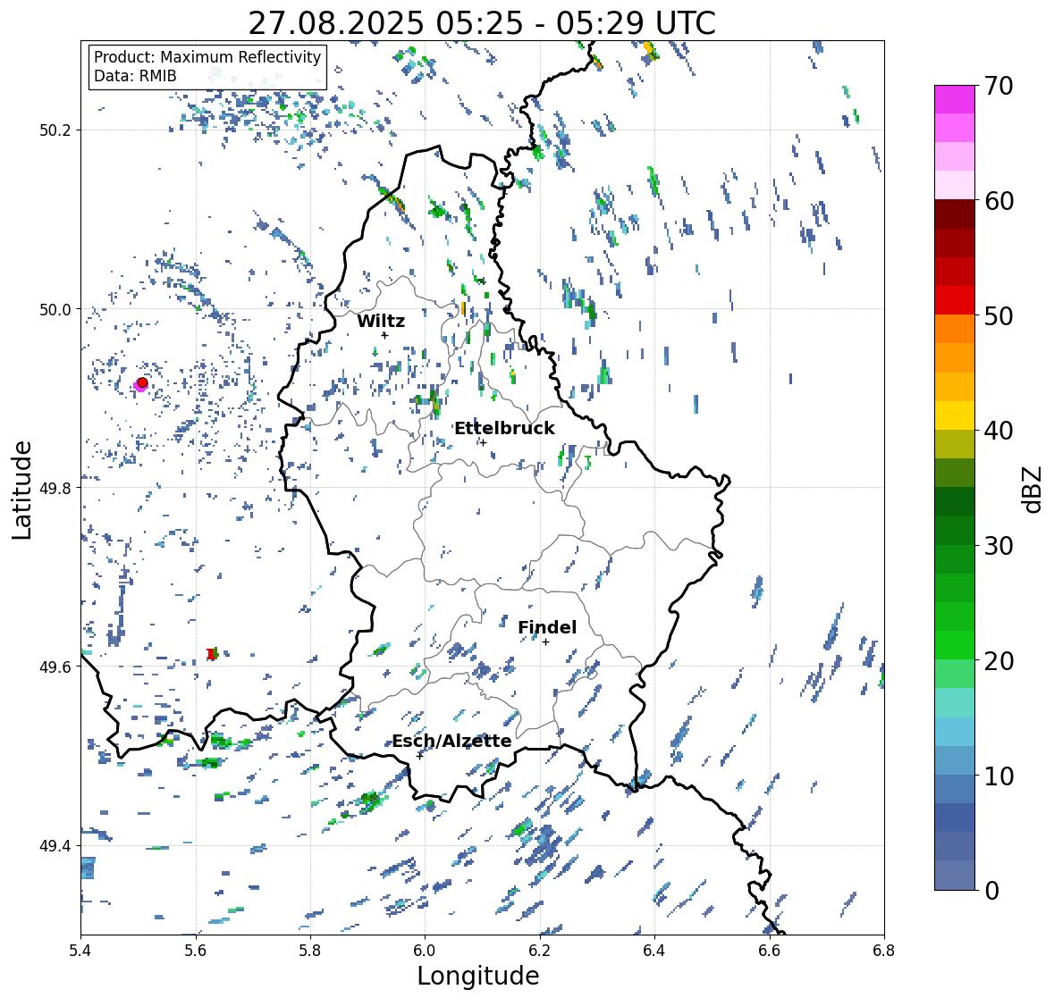Screen dimensions: 1054x998
Task: Click the 50 tick on colorbar
Action: [999, 315]
